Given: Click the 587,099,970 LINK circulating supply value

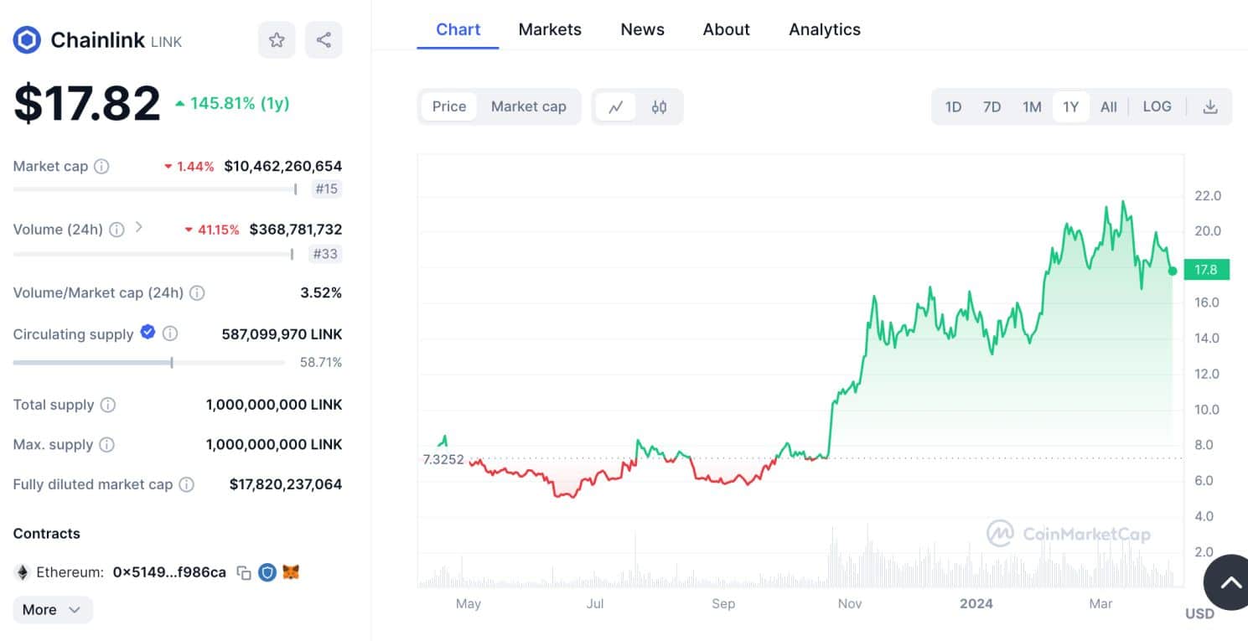Looking at the screenshot, I should (282, 334).
